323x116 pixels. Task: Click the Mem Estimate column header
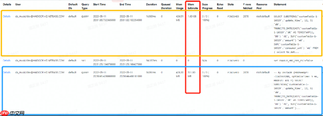point(193,6)
